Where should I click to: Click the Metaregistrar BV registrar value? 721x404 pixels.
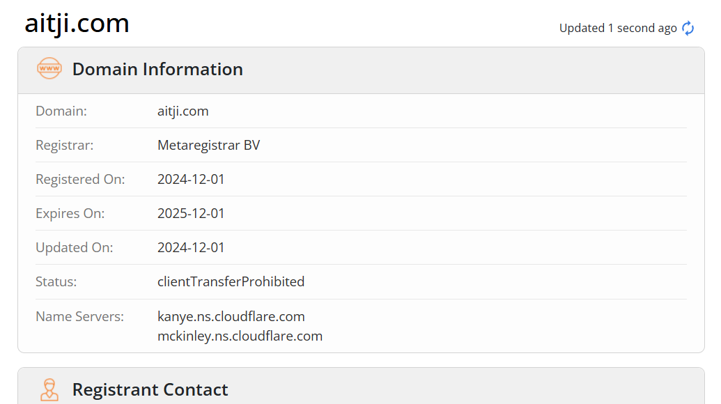point(209,146)
